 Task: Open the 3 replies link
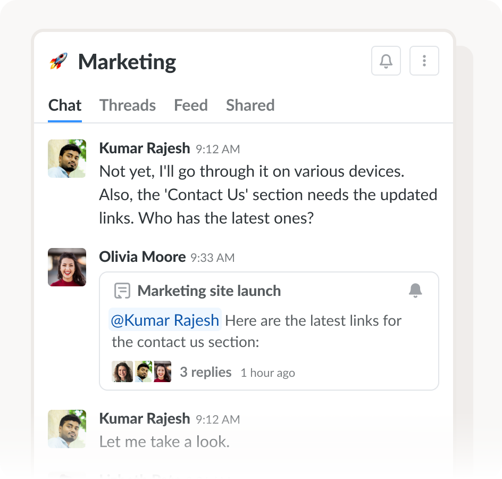(206, 373)
